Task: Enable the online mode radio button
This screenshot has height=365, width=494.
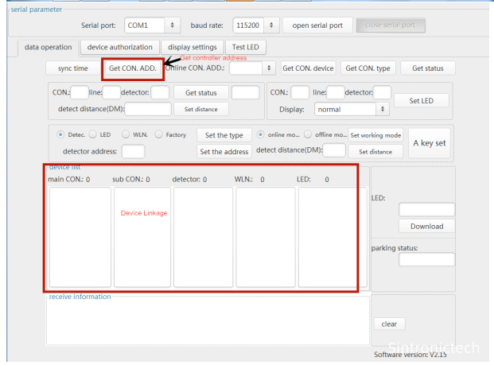Action: tap(259, 134)
